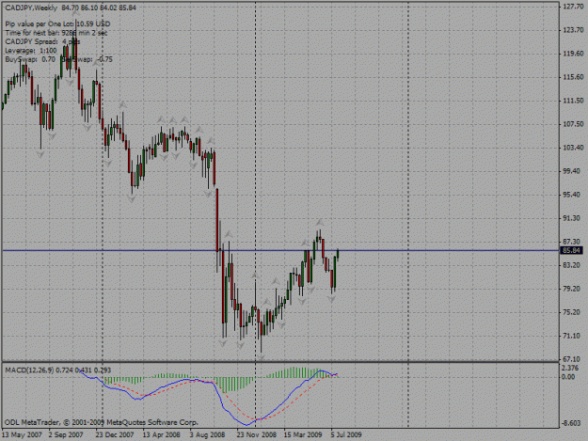Click the 91.30 price scale value
Viewport: 588px width, 441px height.
pos(573,218)
